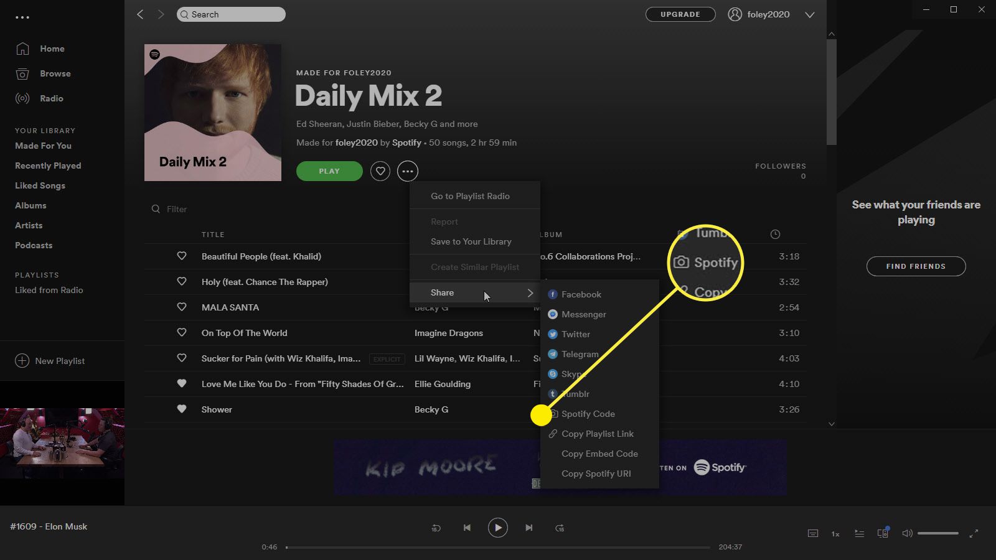
Task: Expand the Share submenu arrow
Action: (x=530, y=292)
